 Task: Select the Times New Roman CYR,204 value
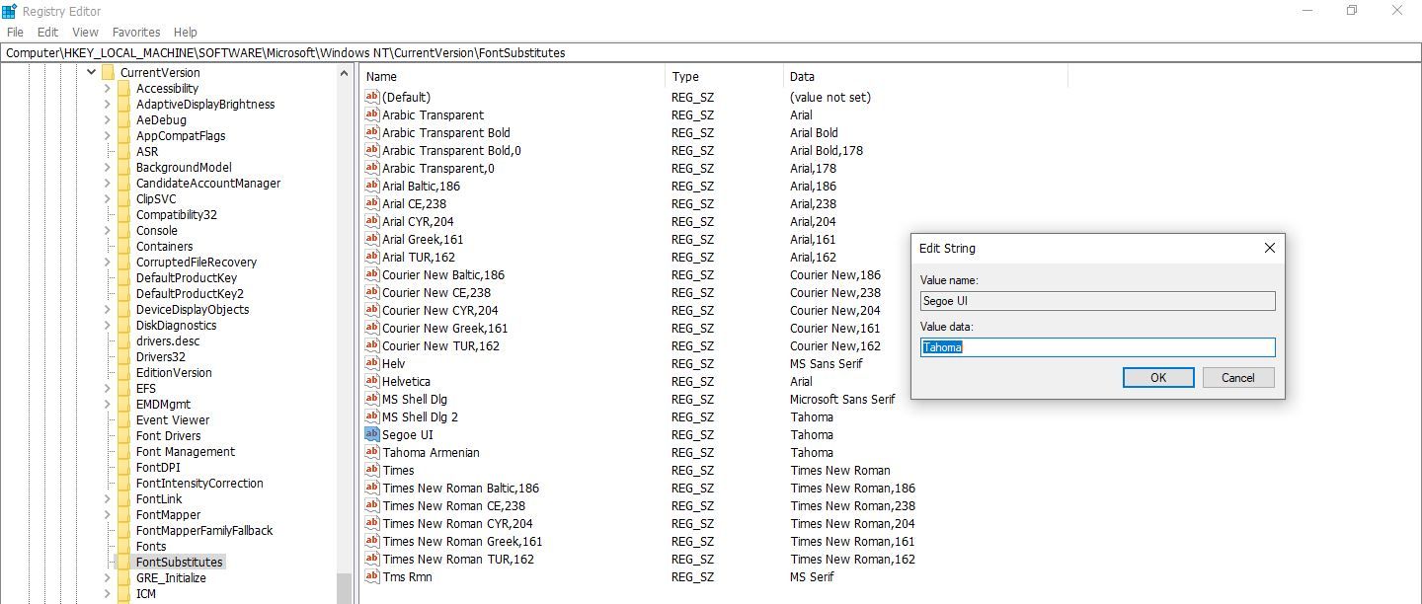(x=457, y=523)
